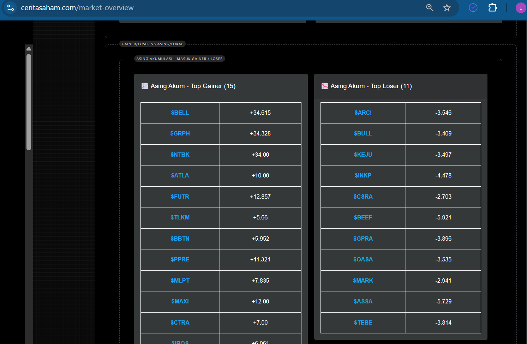Screen dimensions: 527x344
Task: Open the $TLKM stock link
Action: click(x=180, y=218)
